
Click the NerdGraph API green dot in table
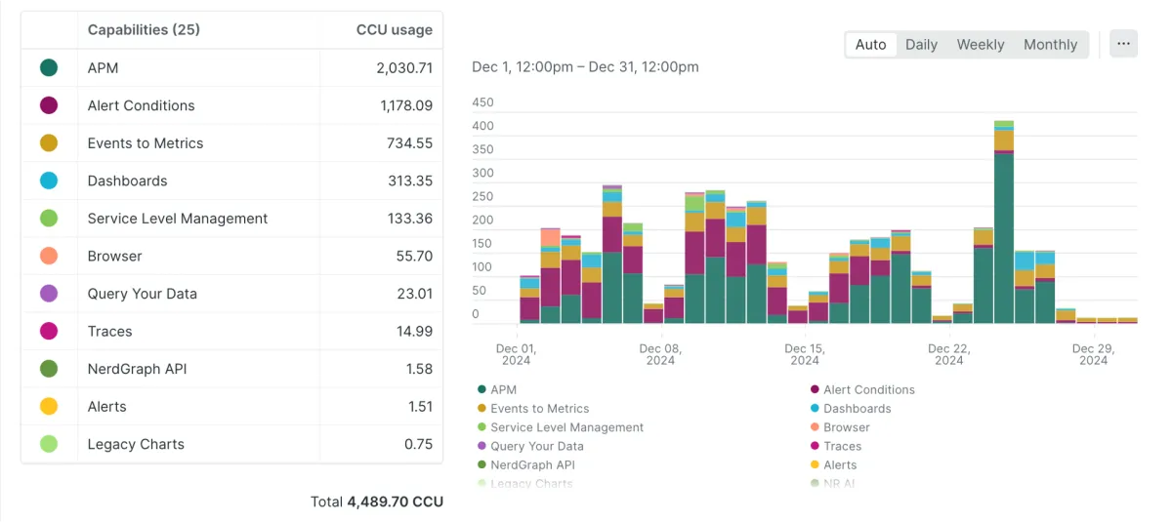(49, 369)
